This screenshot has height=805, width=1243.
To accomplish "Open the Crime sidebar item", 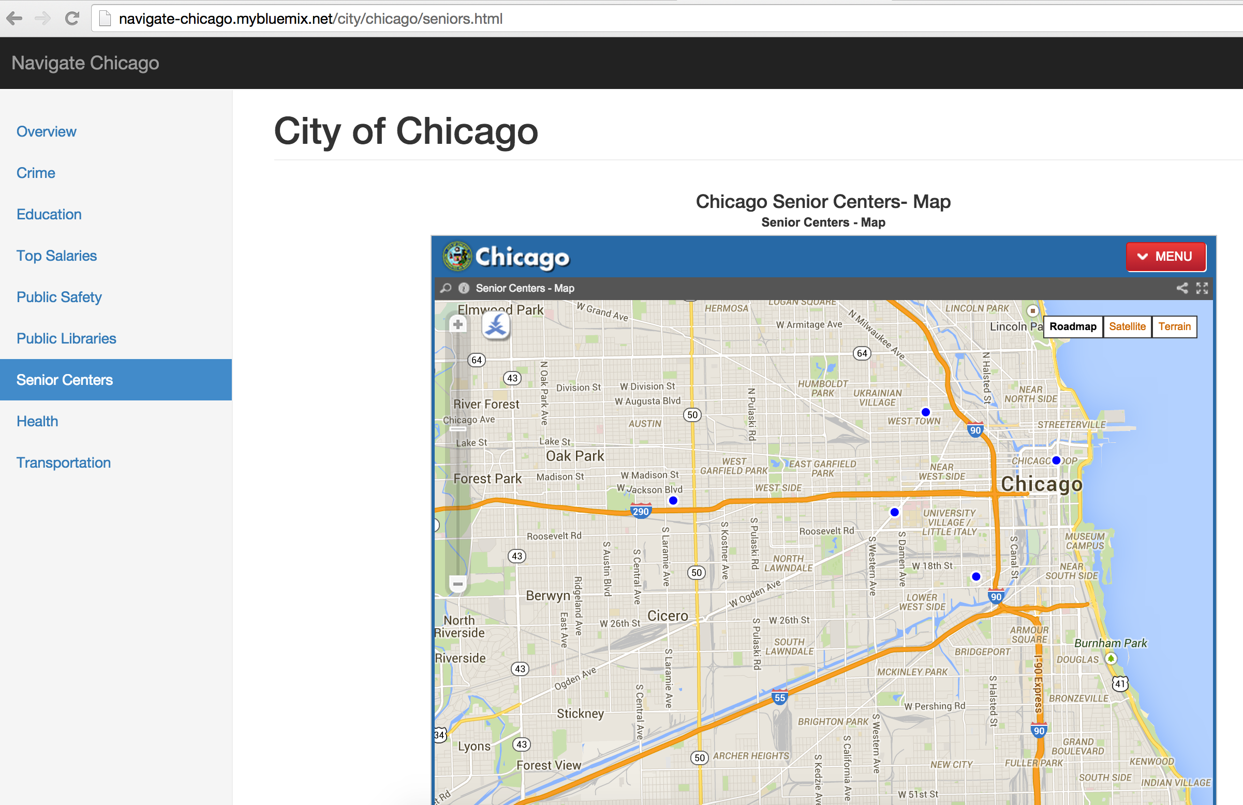I will click(36, 173).
